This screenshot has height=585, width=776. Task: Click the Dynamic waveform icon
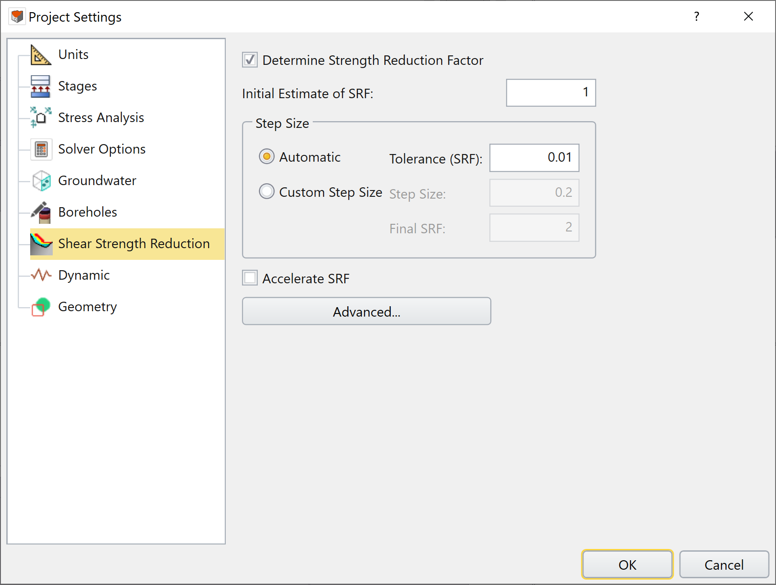[41, 275]
